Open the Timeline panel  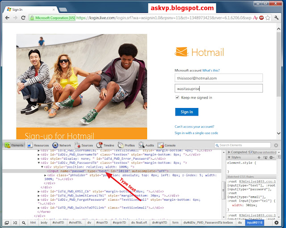tap(105, 145)
